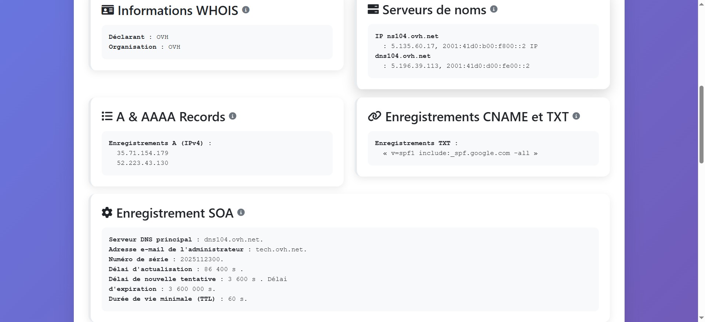Click the Enregistrement SOA info icon

(241, 212)
